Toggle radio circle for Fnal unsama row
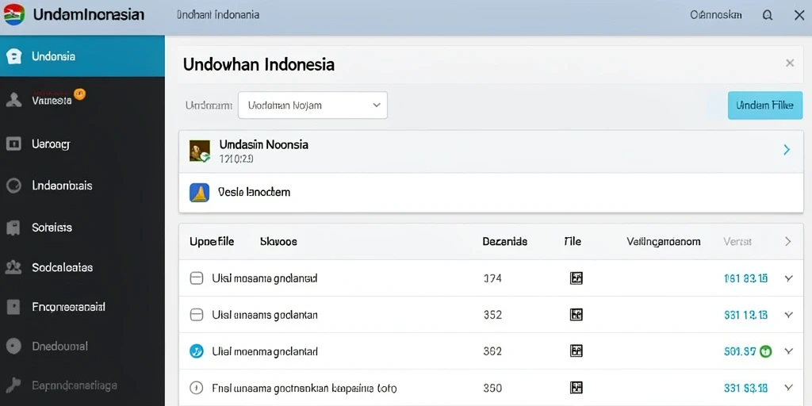This screenshot has width=812, height=406. (x=197, y=387)
